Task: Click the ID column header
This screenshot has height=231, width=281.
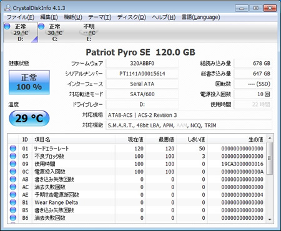Action: [x=25, y=139]
